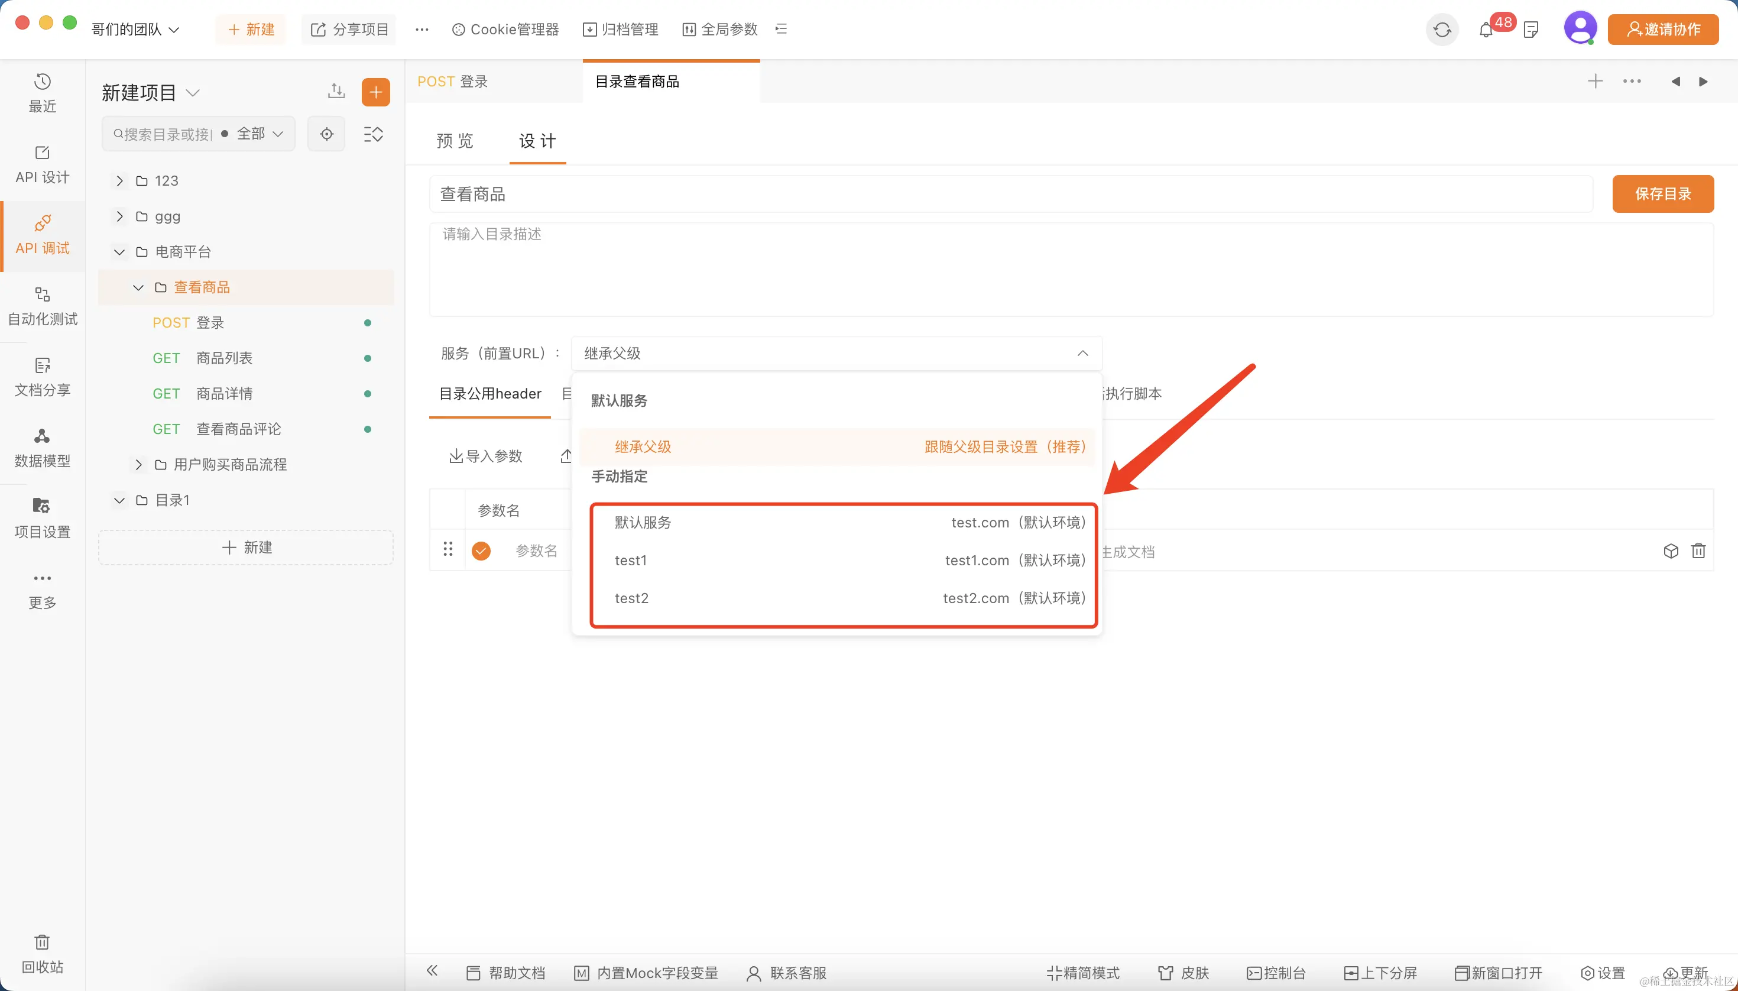Click the collapse sidebar double-arrow icon
This screenshot has height=991, width=1738.
432,971
